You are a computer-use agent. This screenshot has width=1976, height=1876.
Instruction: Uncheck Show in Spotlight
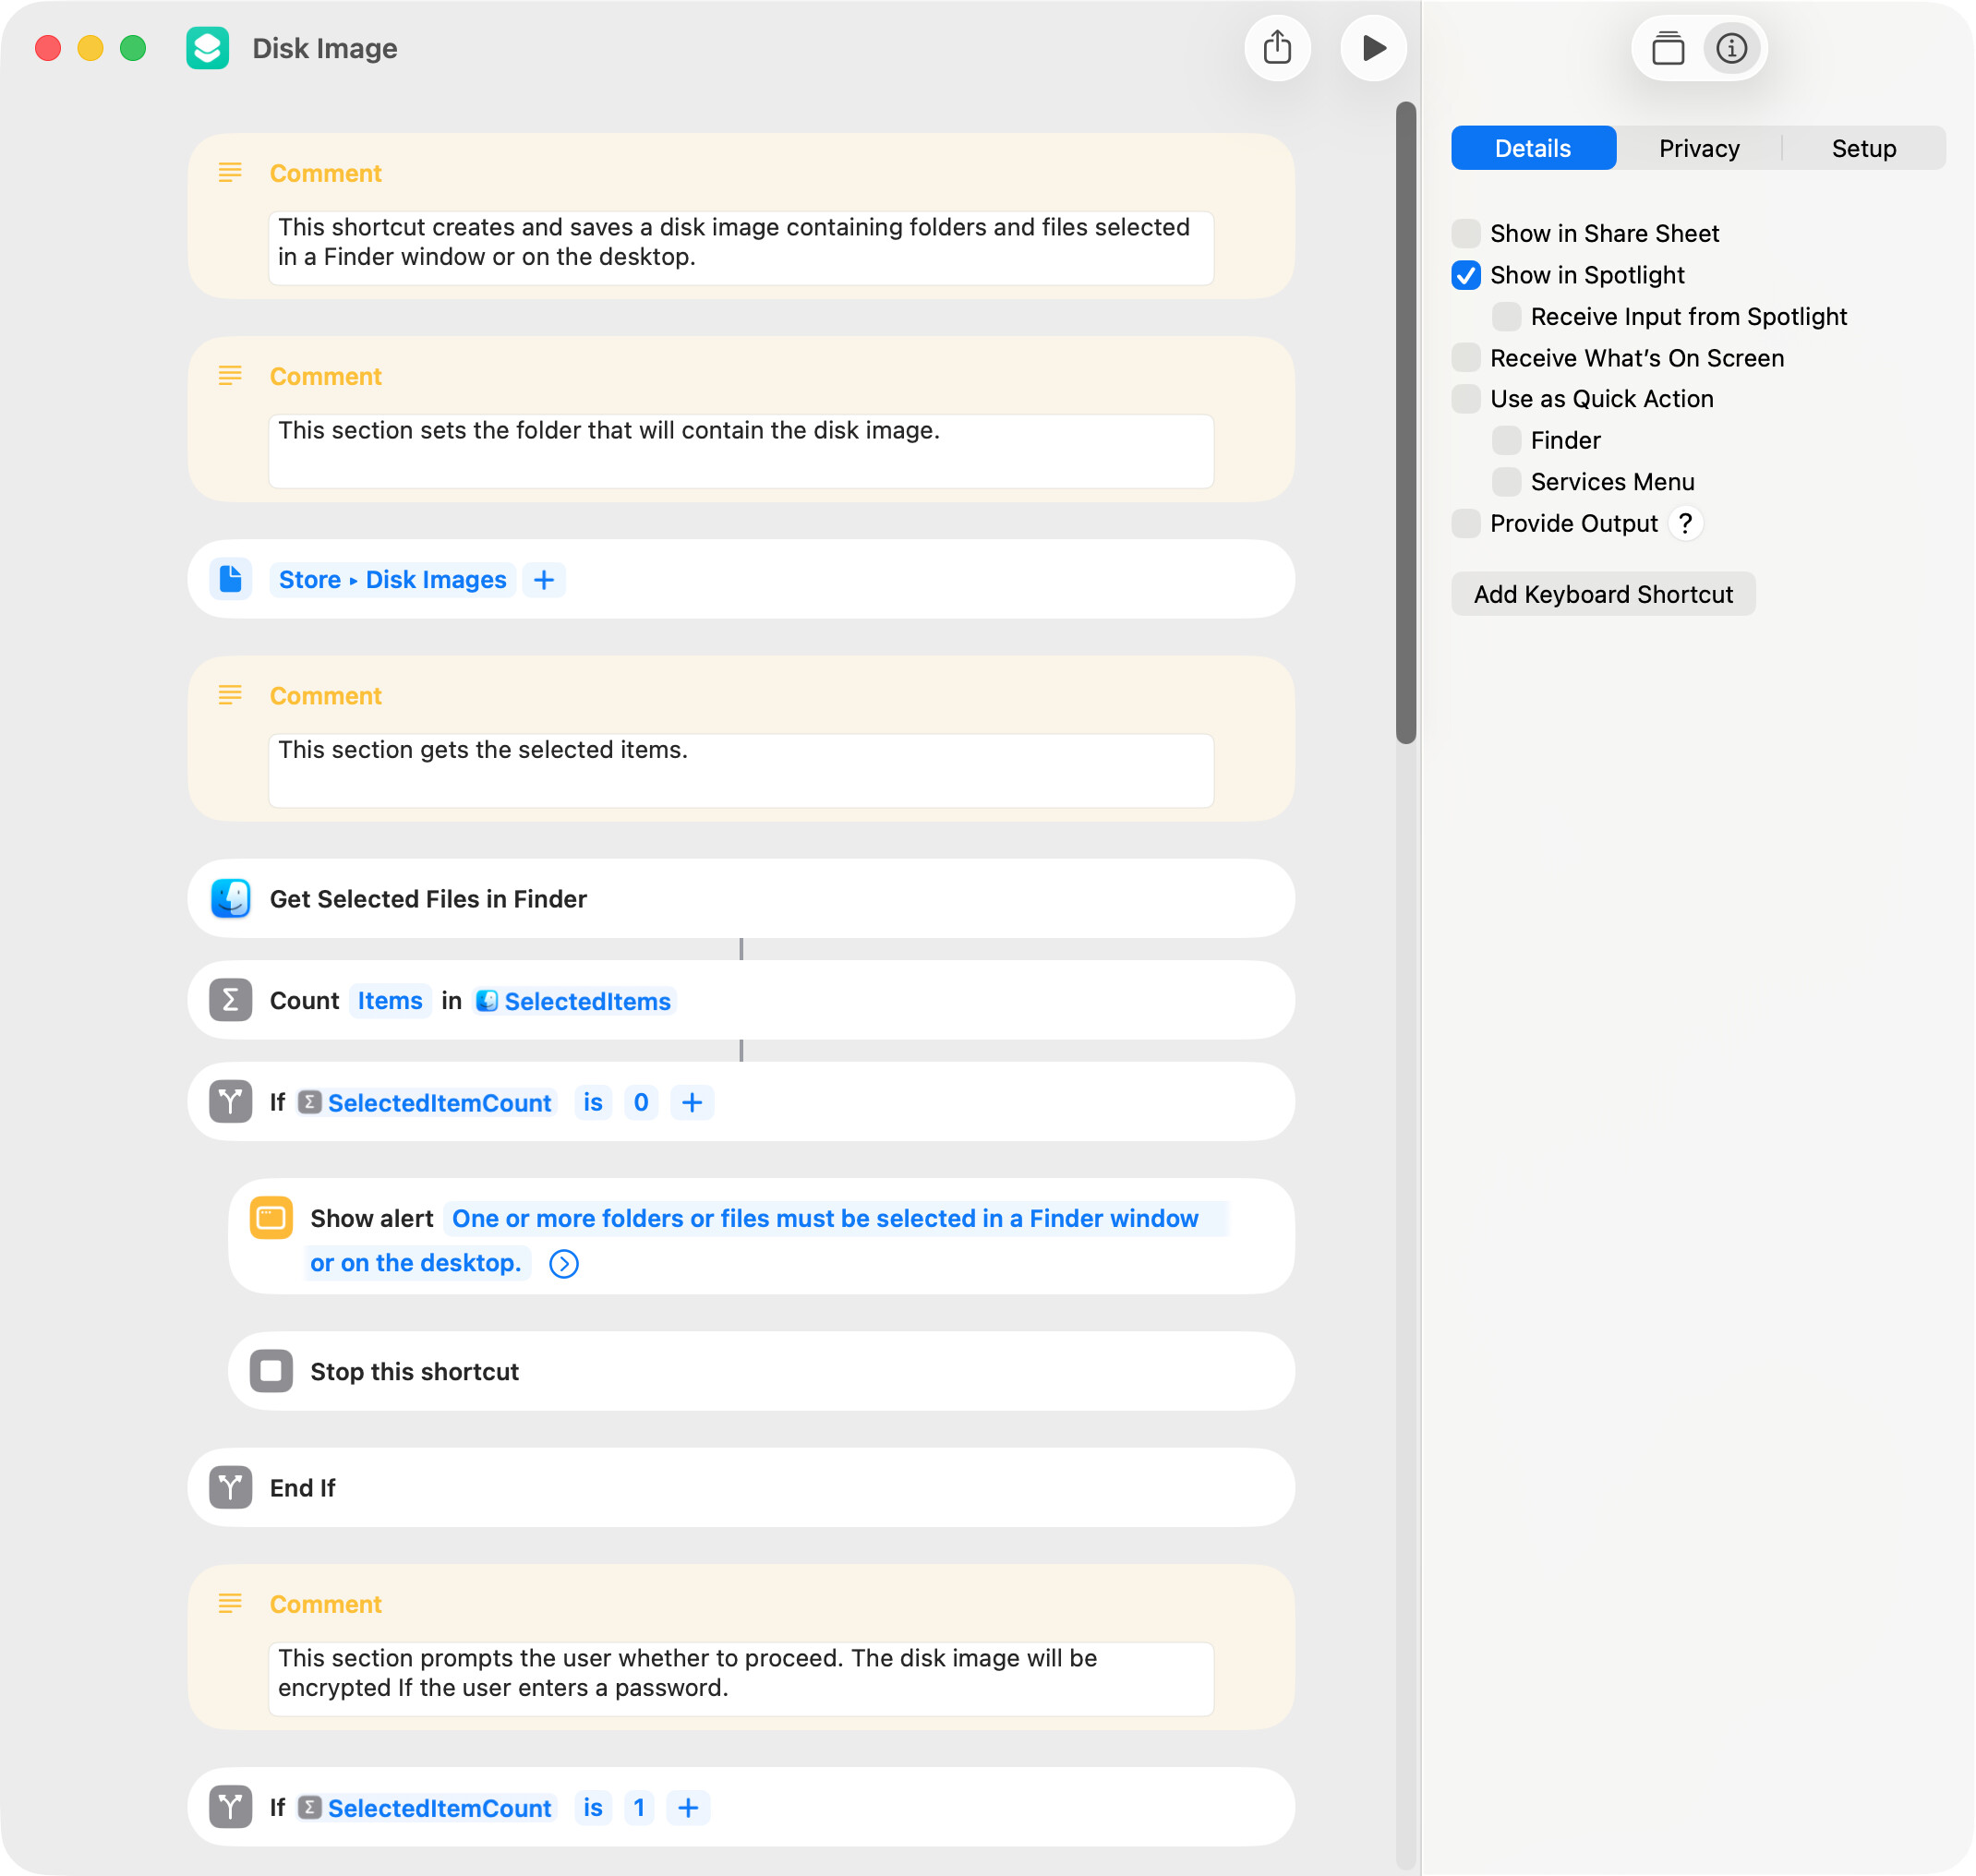pos(1466,275)
